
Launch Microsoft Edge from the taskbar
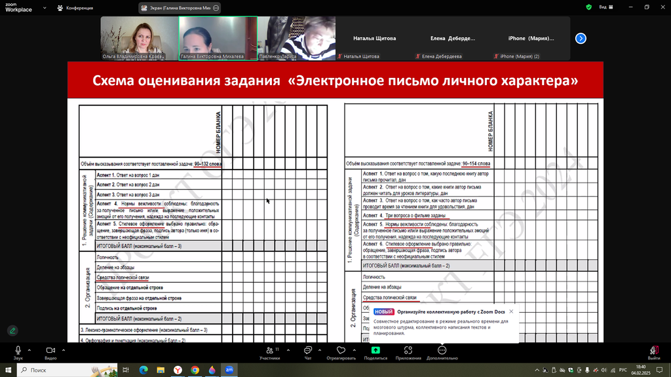[144, 370]
